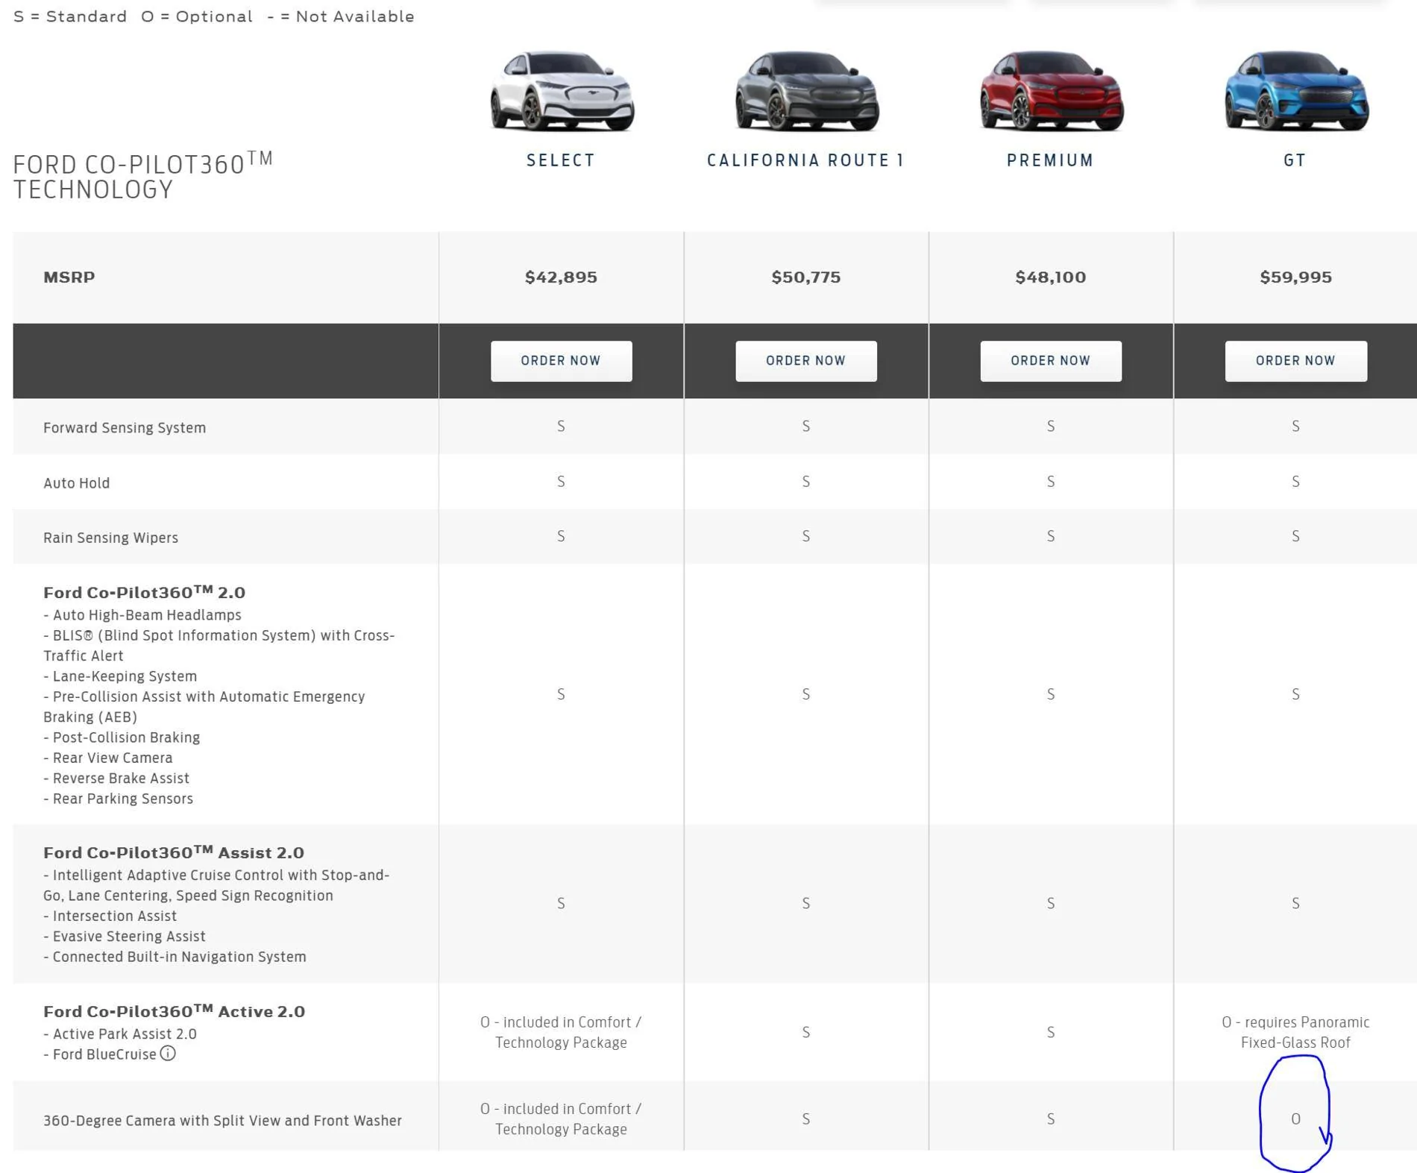Click the MSRP row label
This screenshot has width=1417, height=1173.
(69, 277)
